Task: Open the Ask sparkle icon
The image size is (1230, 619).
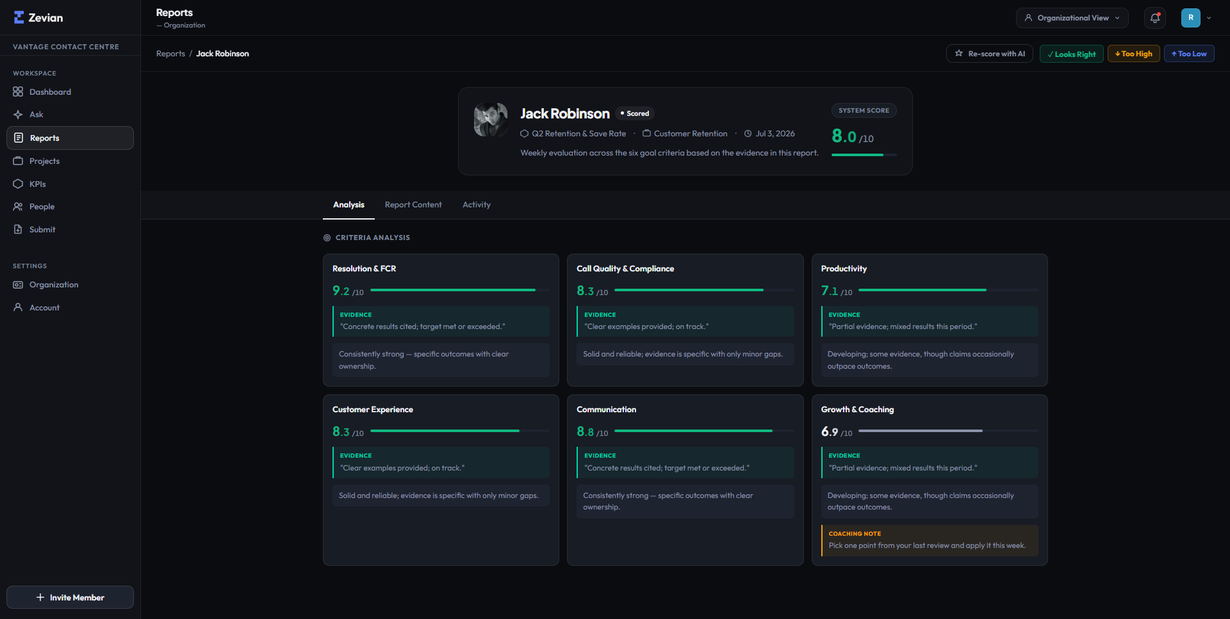Action: (x=18, y=115)
